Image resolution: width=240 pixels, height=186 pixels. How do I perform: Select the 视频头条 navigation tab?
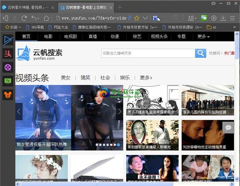click(159, 36)
